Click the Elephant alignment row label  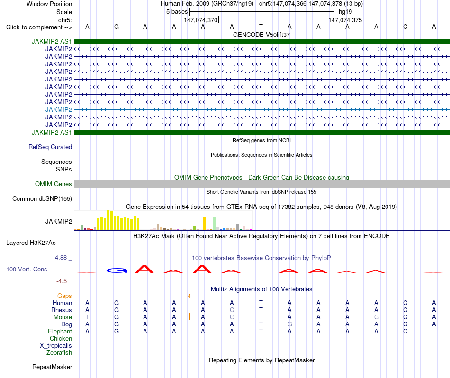[60, 332]
